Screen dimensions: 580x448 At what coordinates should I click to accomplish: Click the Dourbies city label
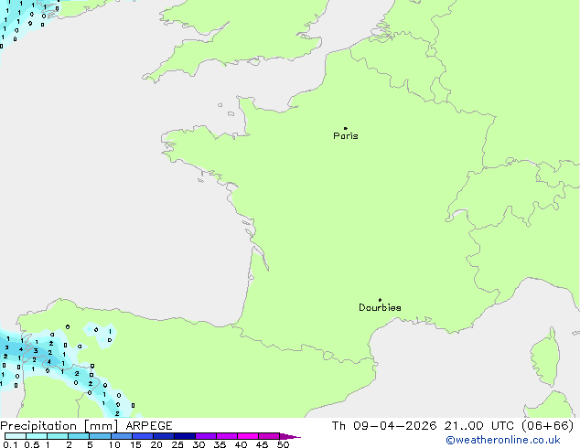(x=380, y=307)
